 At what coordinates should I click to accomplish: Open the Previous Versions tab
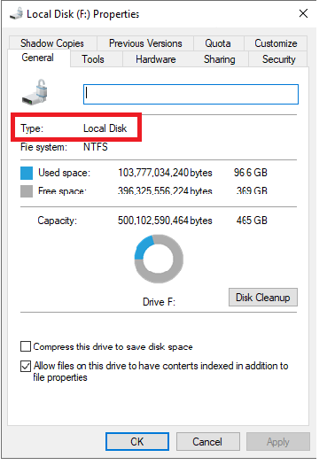pos(145,43)
